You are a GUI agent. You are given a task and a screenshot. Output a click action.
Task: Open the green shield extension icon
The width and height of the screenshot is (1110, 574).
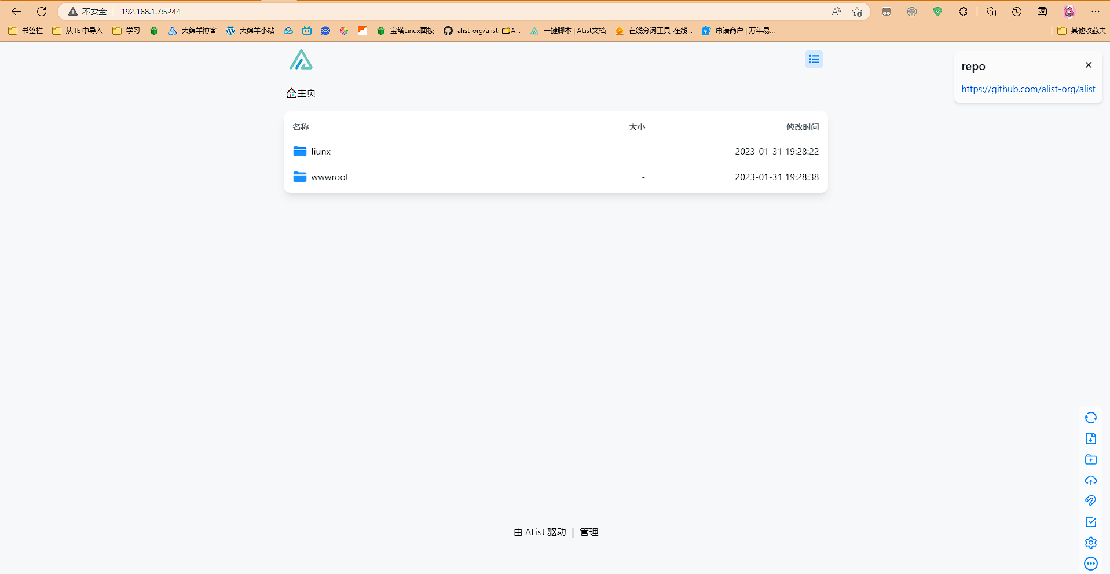click(x=937, y=12)
